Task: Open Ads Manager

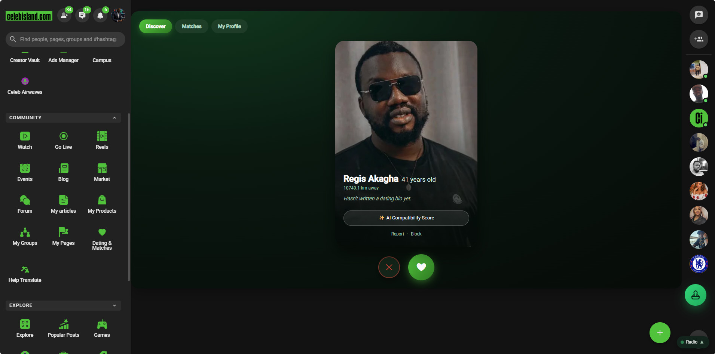Action: 64,60
